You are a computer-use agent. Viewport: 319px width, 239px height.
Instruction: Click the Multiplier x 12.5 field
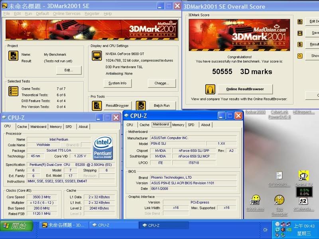42,203
